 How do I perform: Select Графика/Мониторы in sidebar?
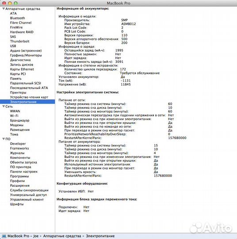click(26, 55)
